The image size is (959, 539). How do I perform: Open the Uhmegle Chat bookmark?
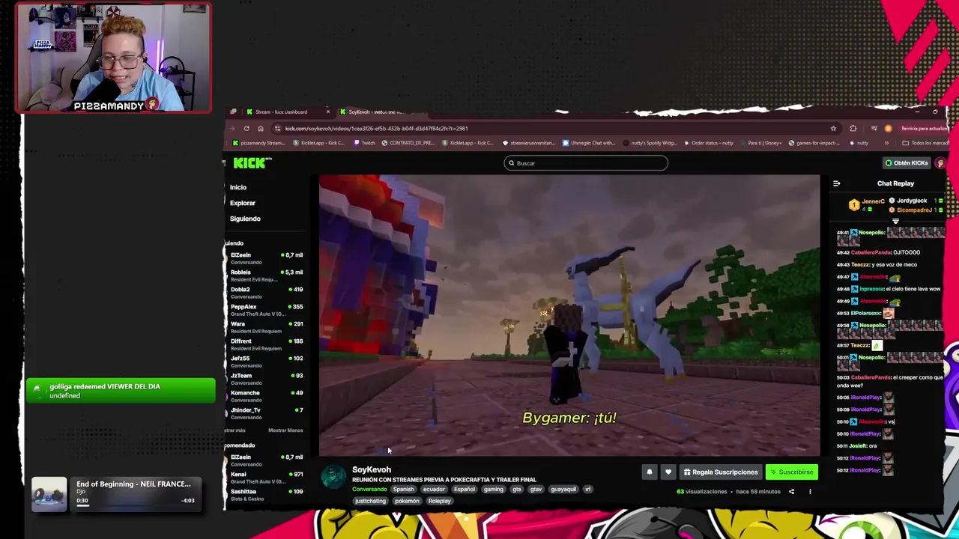coord(588,143)
